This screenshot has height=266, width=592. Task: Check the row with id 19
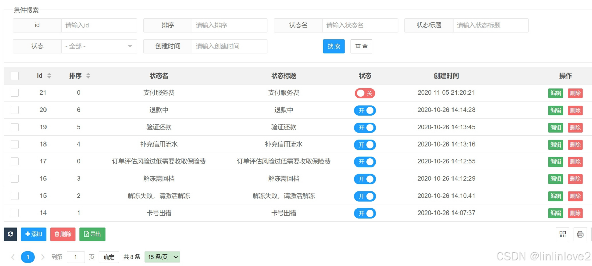pyautogui.click(x=15, y=127)
